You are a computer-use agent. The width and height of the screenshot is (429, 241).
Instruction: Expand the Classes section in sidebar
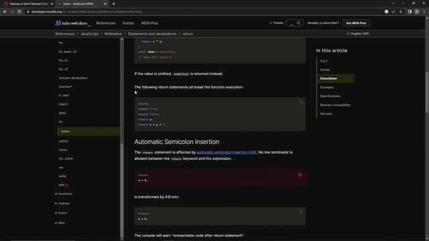point(62,204)
